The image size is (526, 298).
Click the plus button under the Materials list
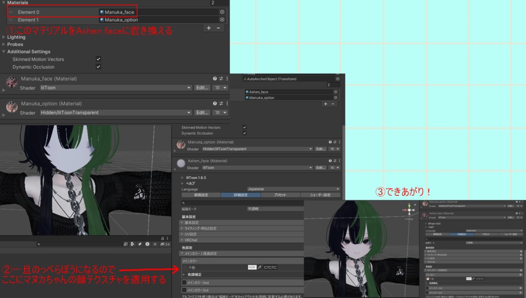click(209, 28)
